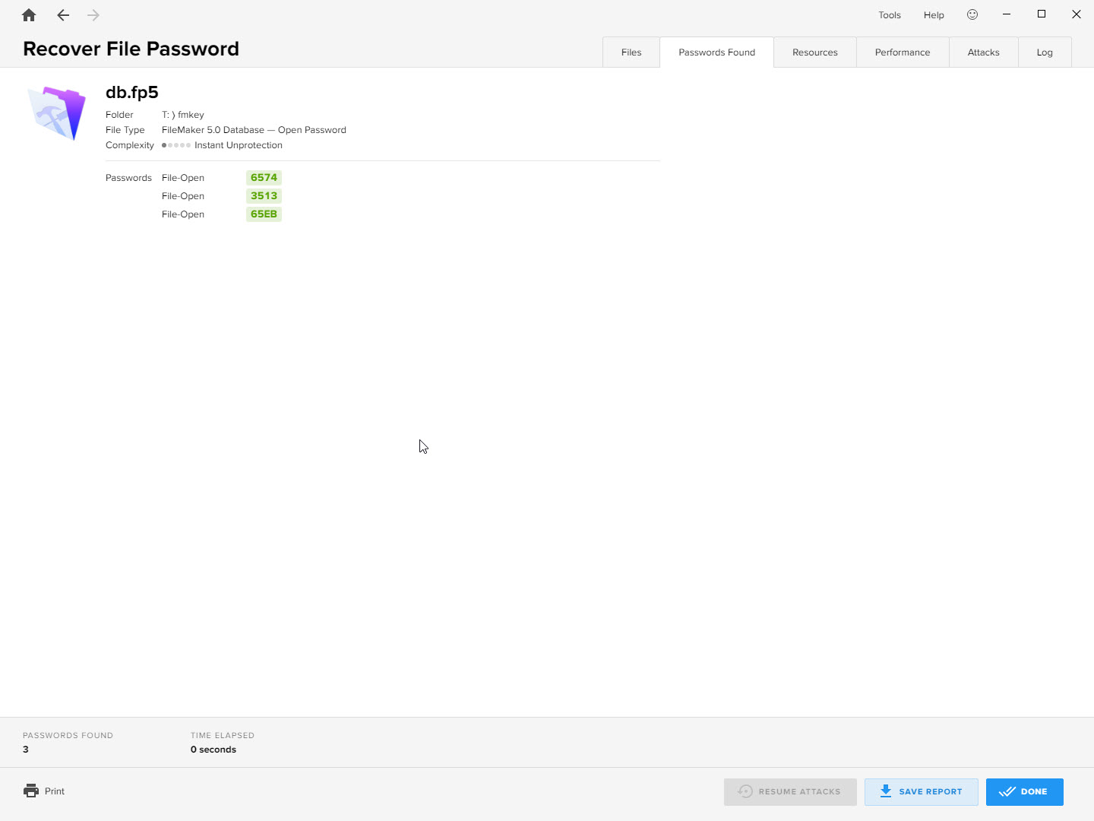Screen dimensions: 1094x821
Task: Switch to the Files tab
Action: (x=631, y=52)
